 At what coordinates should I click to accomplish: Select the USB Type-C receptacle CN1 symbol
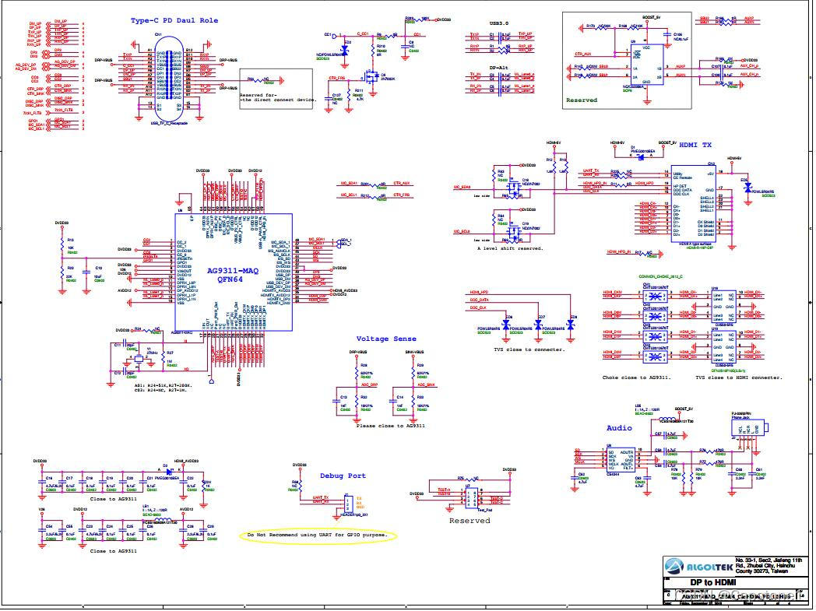[x=169, y=78]
